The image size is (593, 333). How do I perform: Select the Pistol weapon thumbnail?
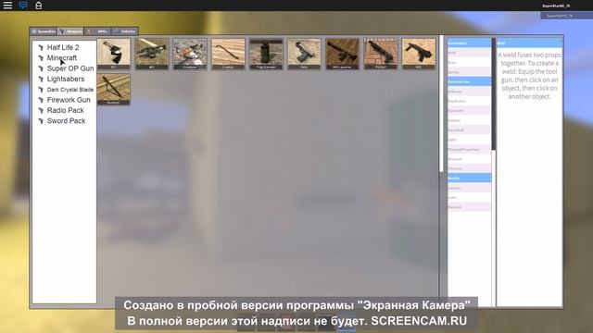point(304,54)
